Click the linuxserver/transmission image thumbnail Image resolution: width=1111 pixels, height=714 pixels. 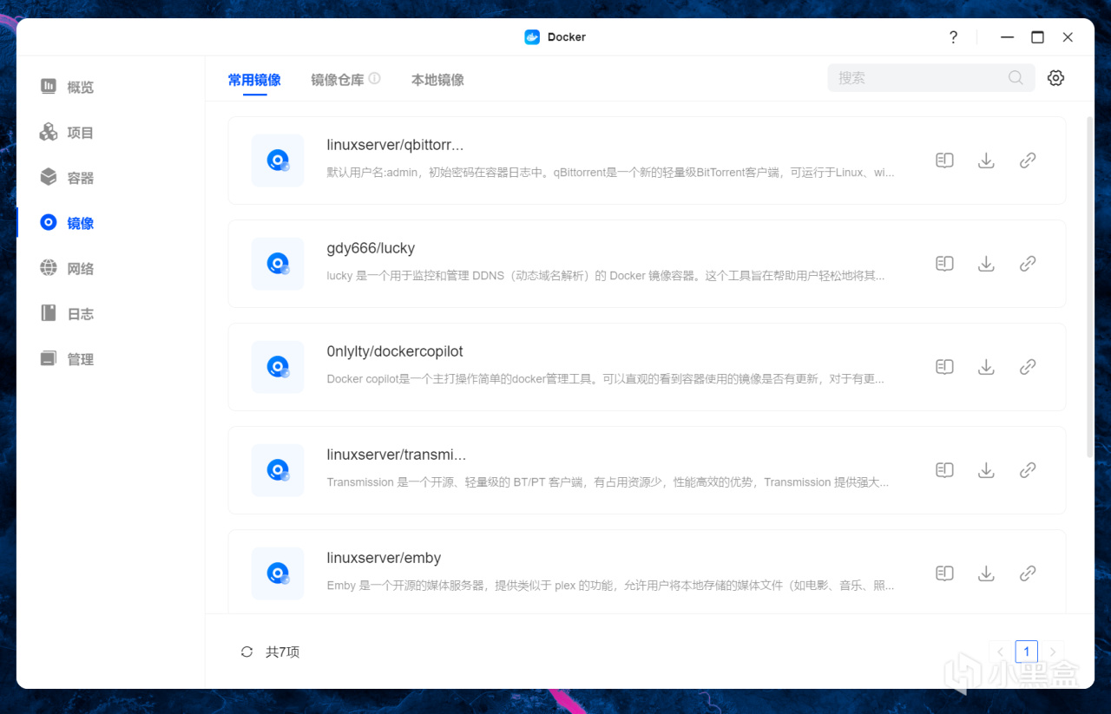278,470
